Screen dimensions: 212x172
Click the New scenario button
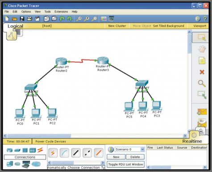(x=116, y=157)
